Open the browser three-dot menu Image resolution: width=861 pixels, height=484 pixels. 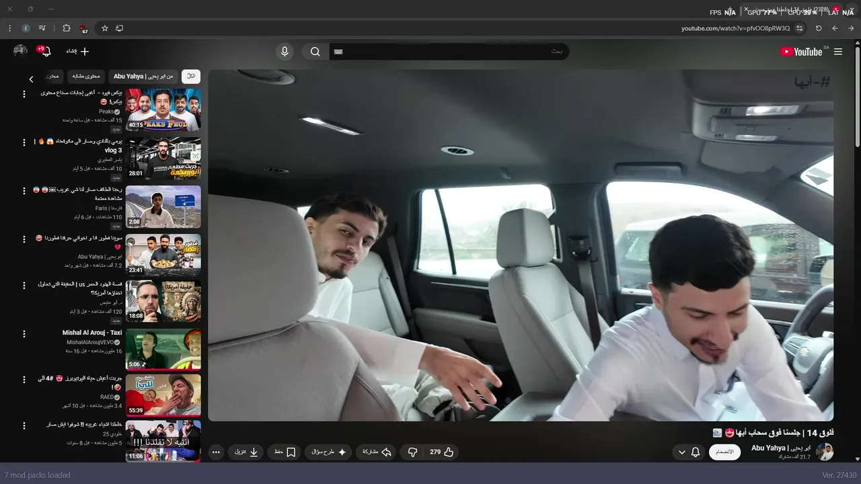pos(9,28)
